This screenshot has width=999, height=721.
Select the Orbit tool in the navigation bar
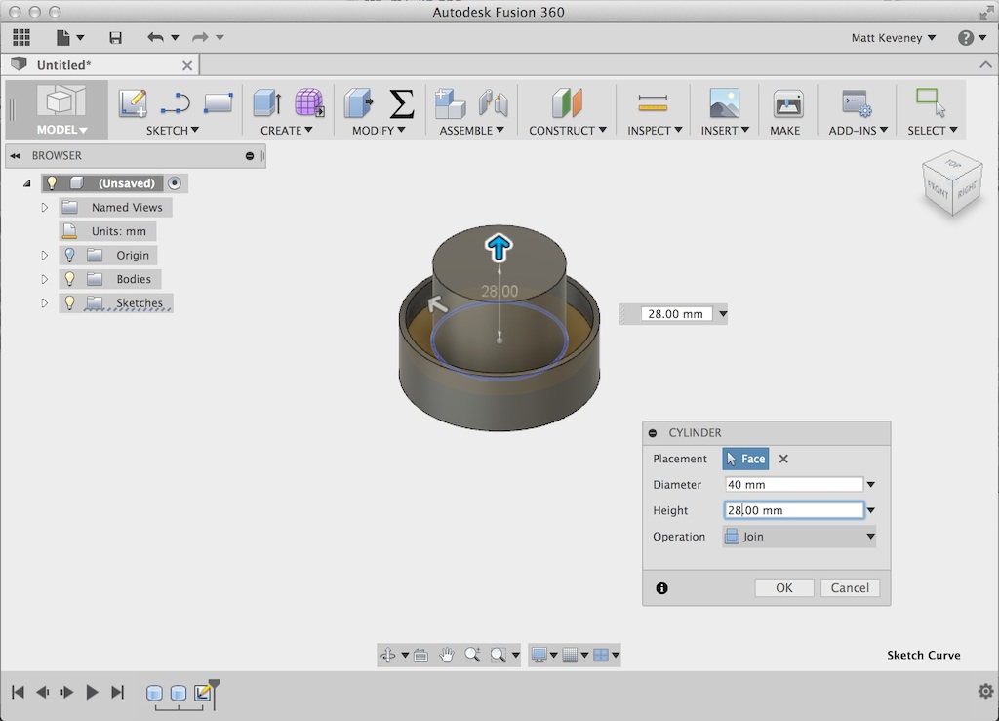(389, 655)
